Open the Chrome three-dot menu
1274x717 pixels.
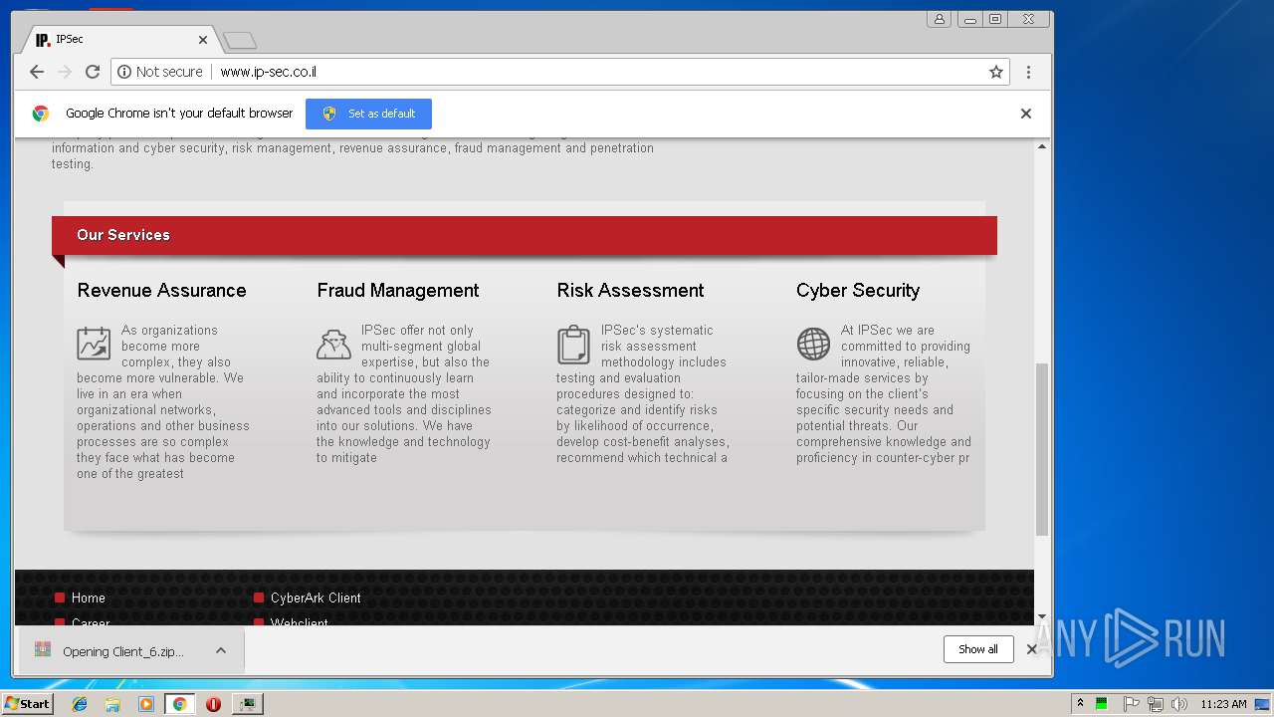1028,72
